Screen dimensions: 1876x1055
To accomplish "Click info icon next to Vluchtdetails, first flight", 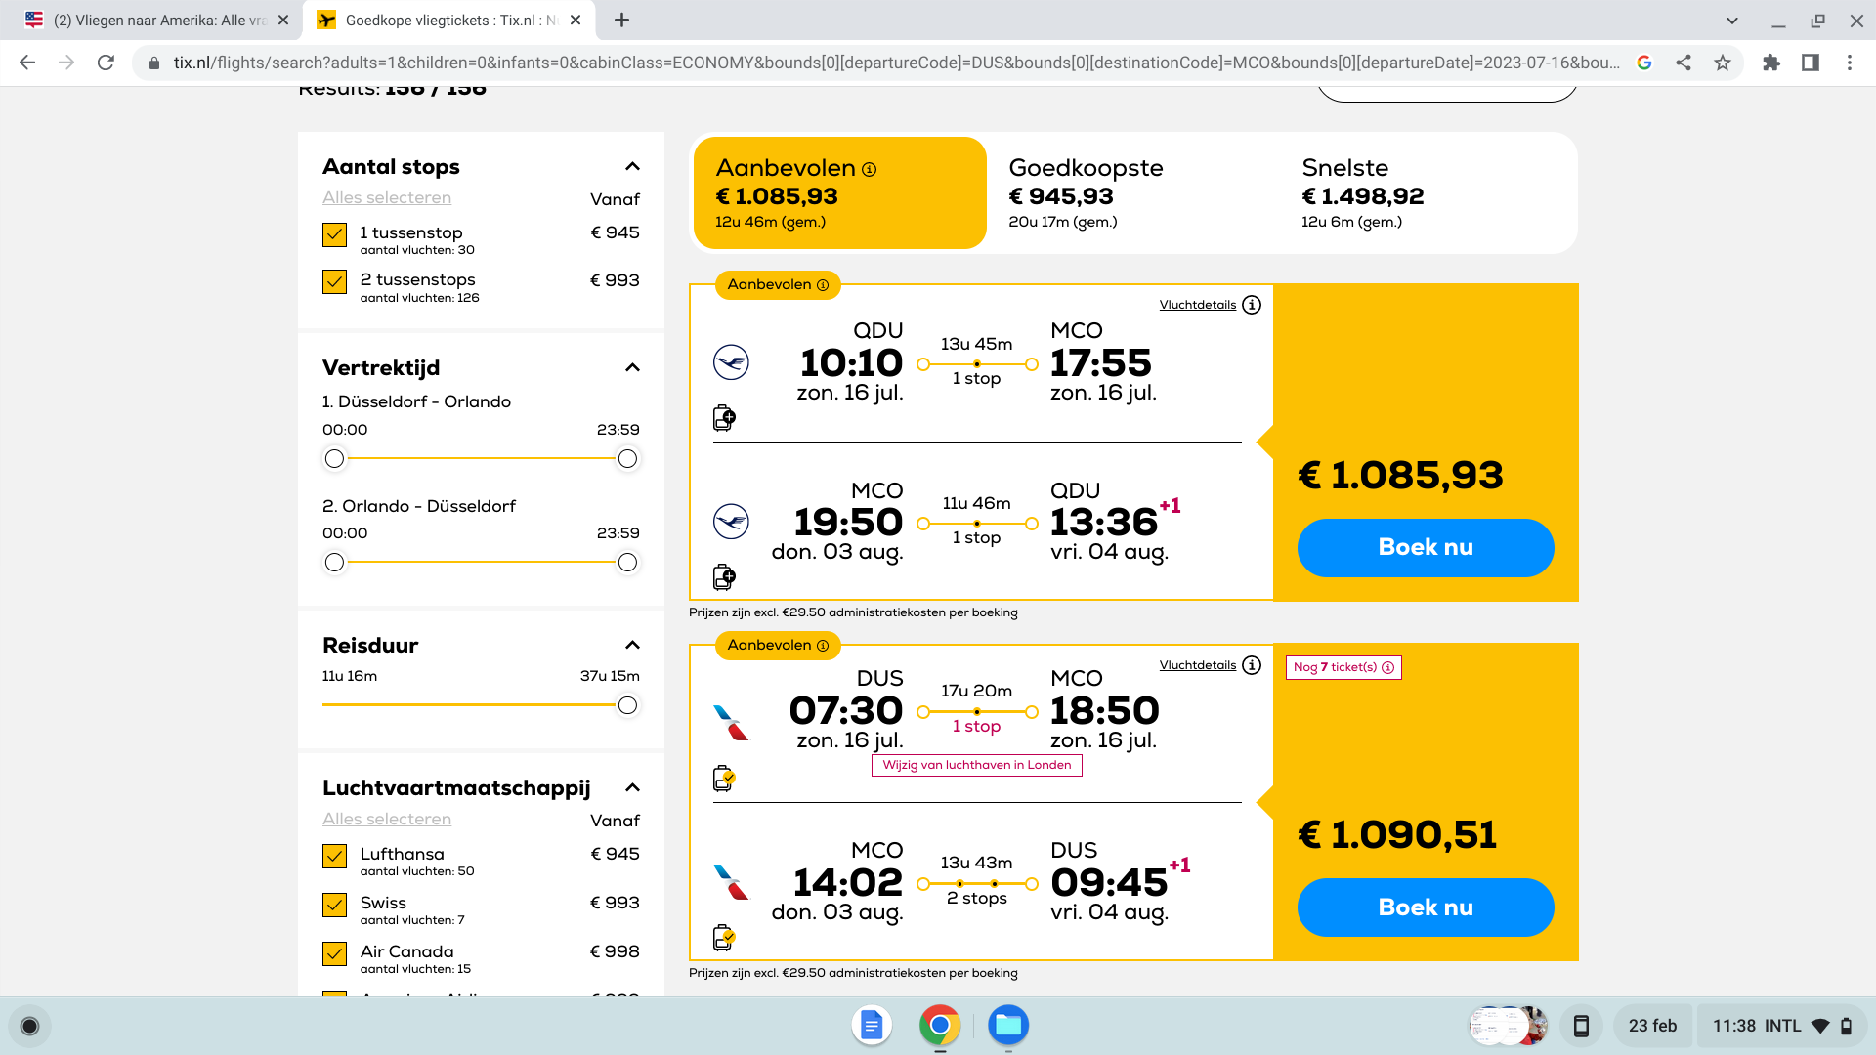I will pos(1252,305).
